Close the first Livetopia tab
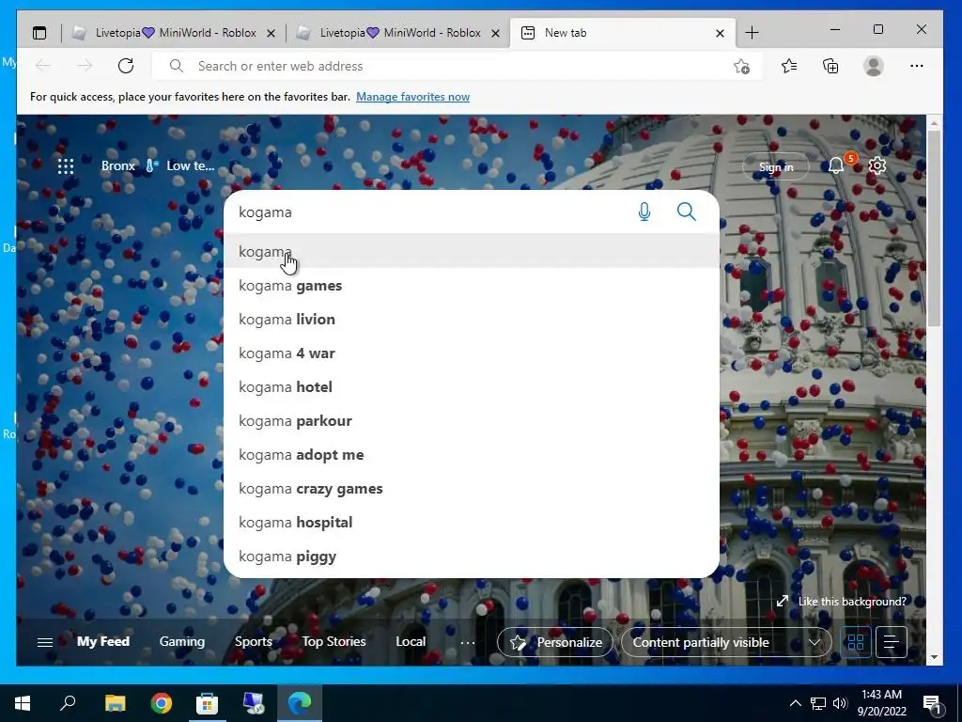The image size is (962, 722). (x=271, y=33)
